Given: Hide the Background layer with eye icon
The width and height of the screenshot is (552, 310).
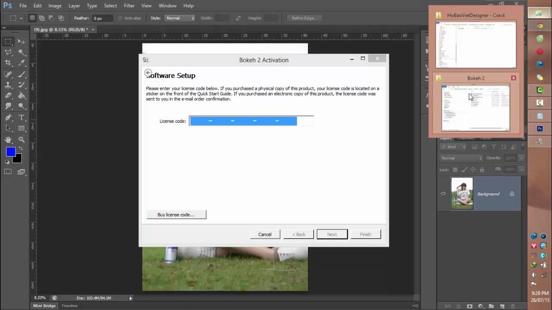Looking at the screenshot, I should pyautogui.click(x=443, y=194).
